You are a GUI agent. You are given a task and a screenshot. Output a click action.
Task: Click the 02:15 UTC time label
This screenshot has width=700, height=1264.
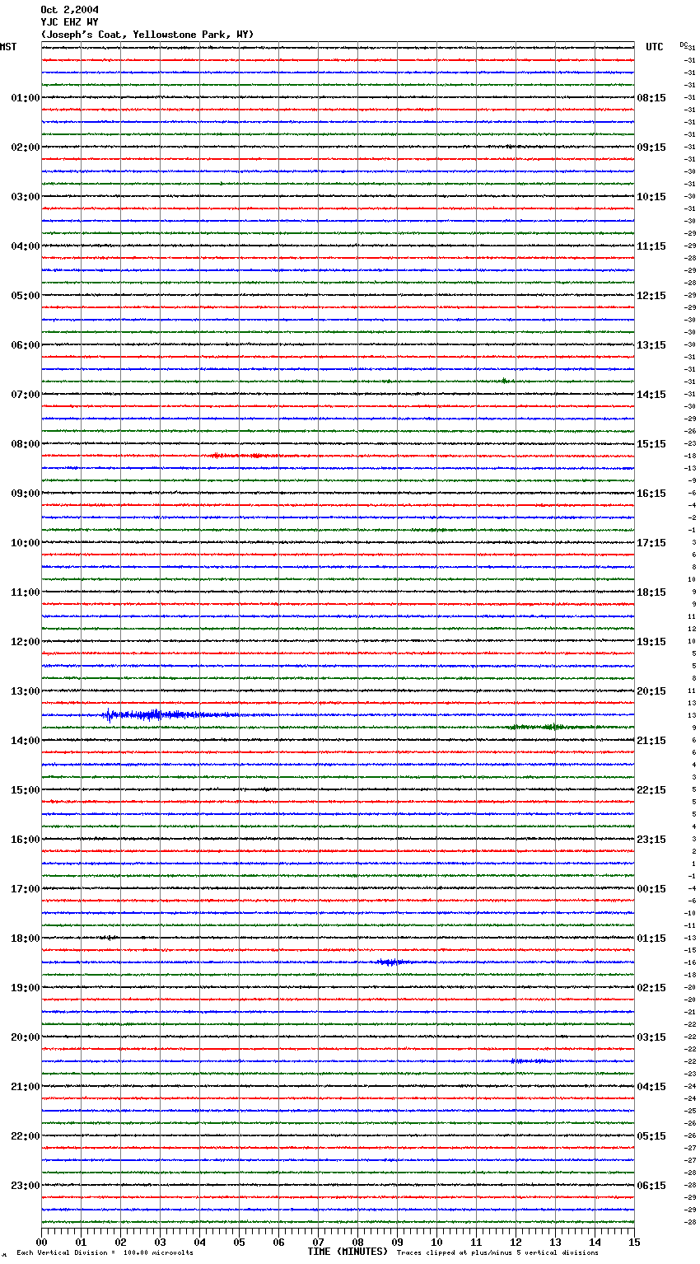(x=651, y=988)
